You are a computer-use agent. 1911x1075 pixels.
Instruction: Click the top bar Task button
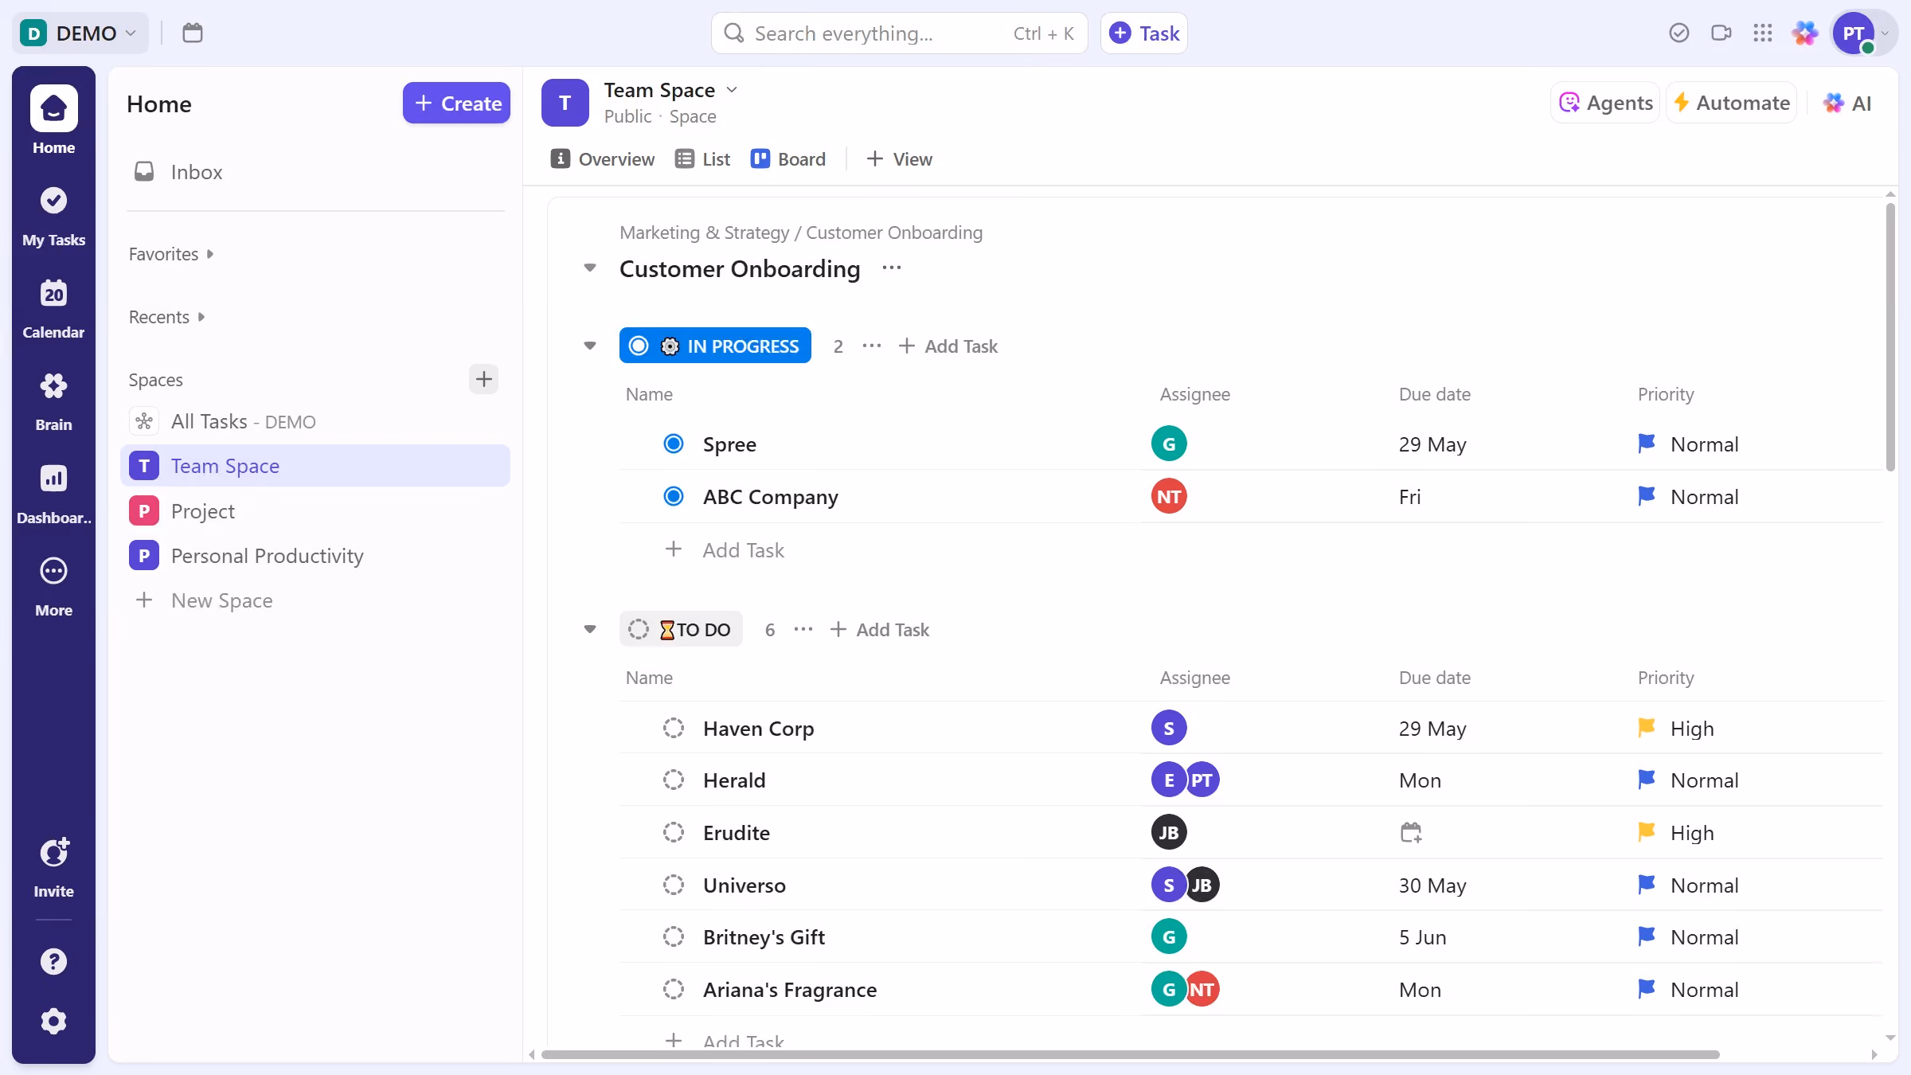pos(1144,33)
